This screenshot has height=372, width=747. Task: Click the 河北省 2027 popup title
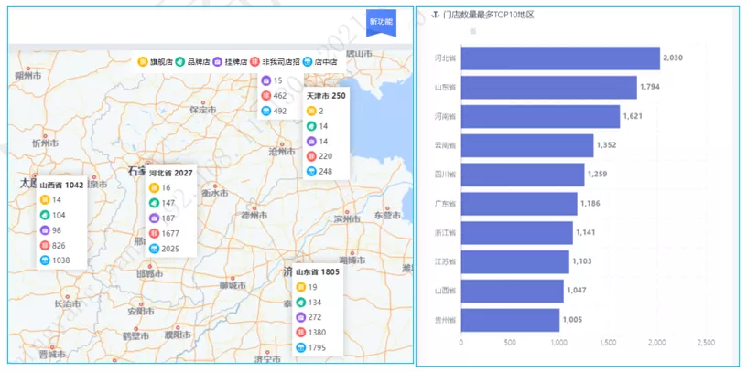click(170, 173)
